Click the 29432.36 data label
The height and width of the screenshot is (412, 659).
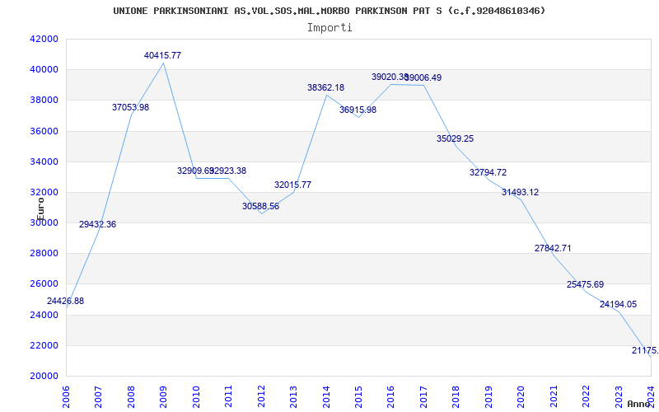(x=97, y=224)
